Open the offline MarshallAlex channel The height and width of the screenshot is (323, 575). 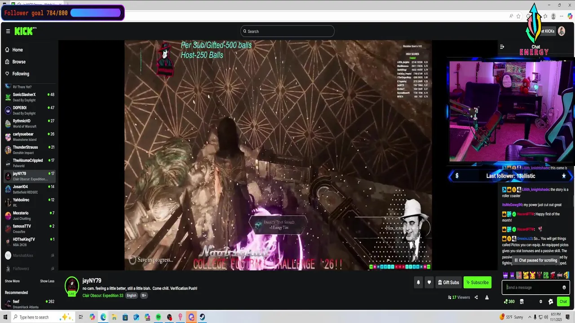tap(30, 255)
